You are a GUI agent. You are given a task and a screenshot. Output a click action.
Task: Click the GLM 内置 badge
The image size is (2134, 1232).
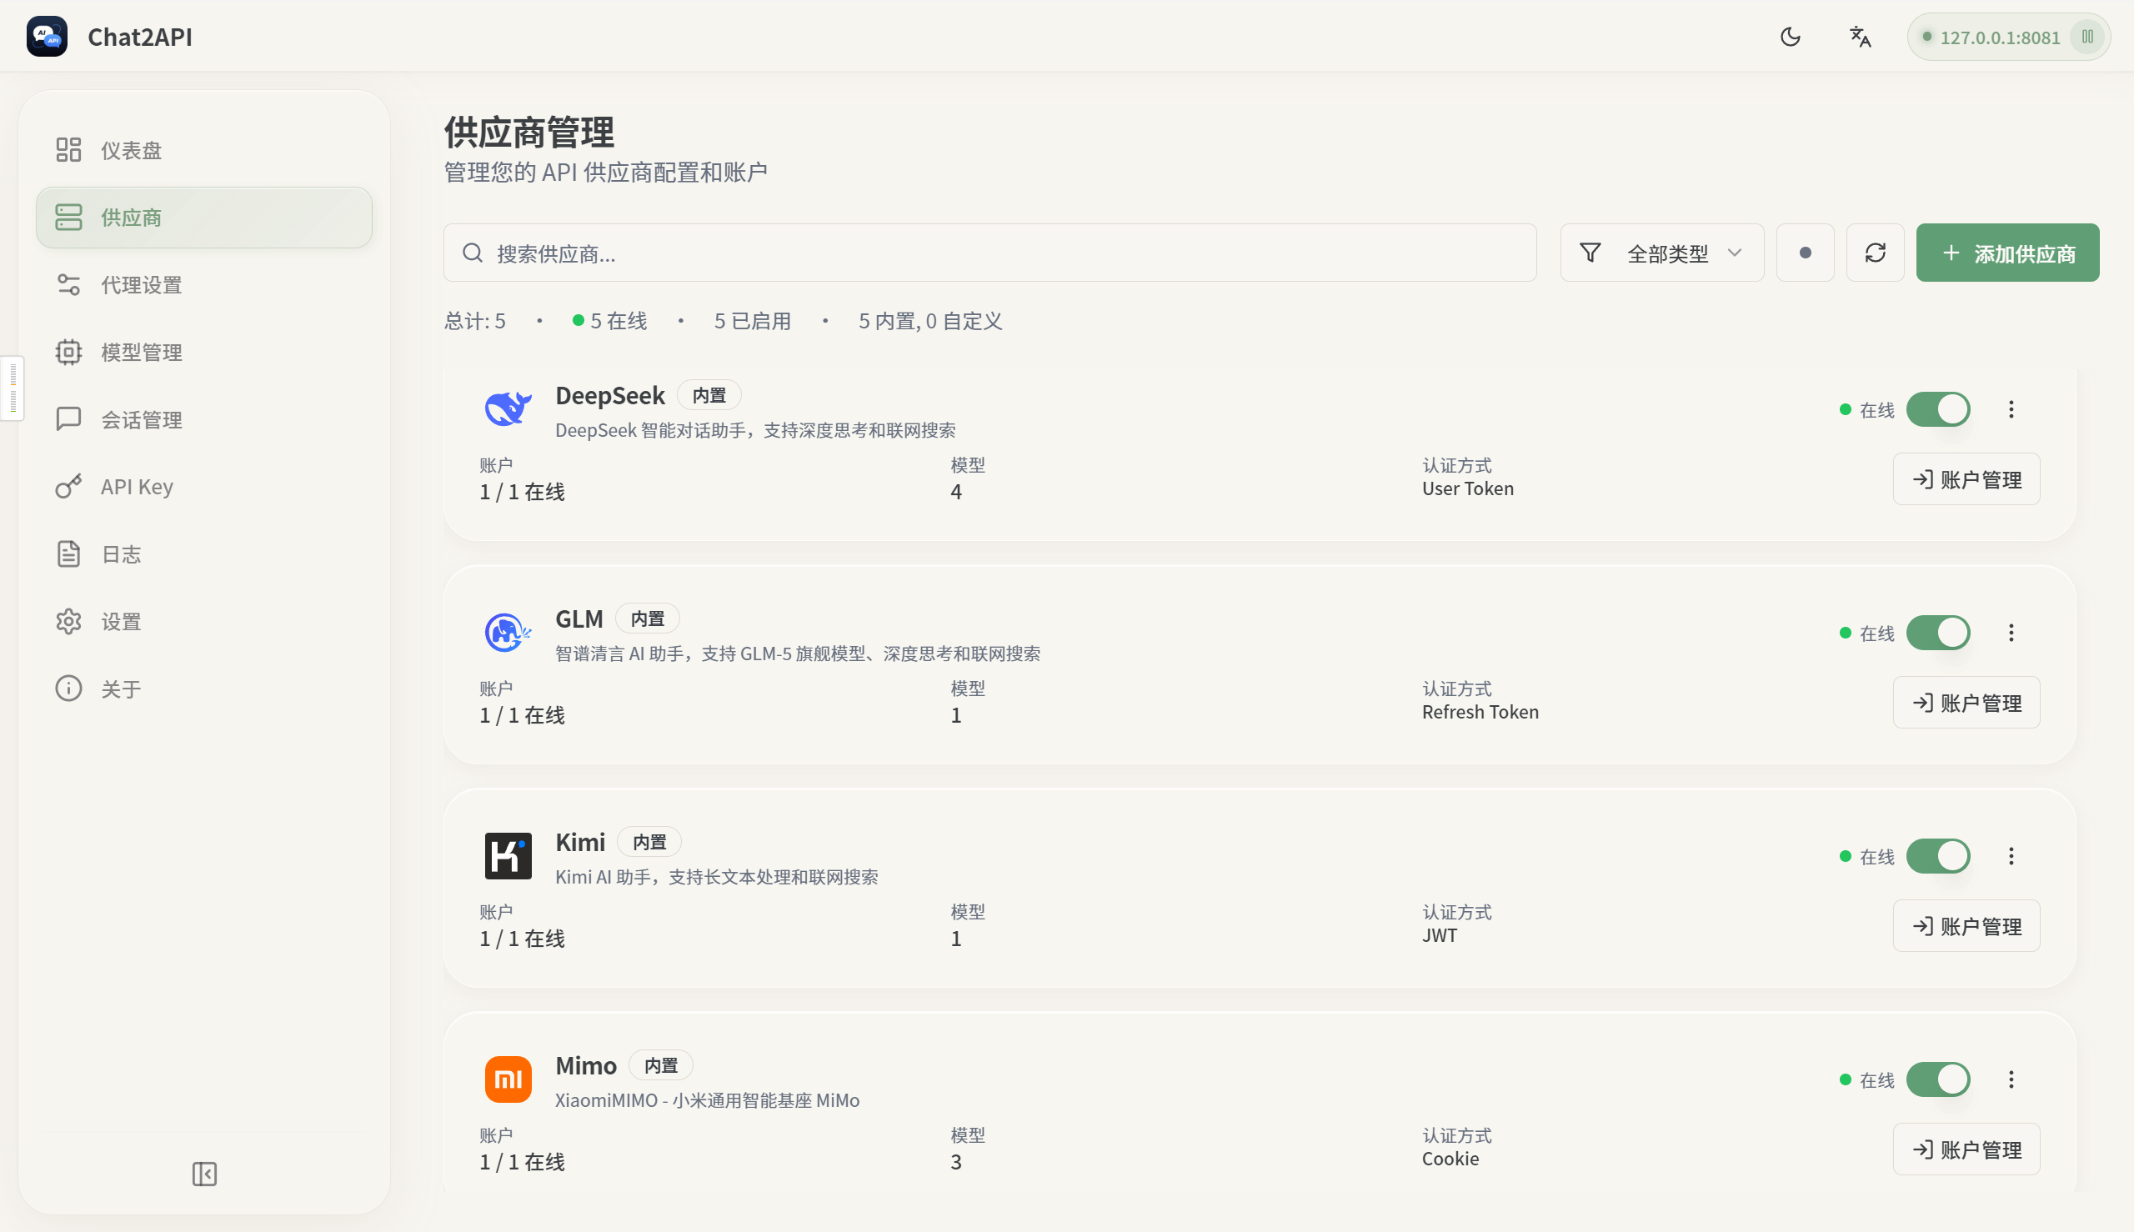pyautogui.click(x=648, y=619)
